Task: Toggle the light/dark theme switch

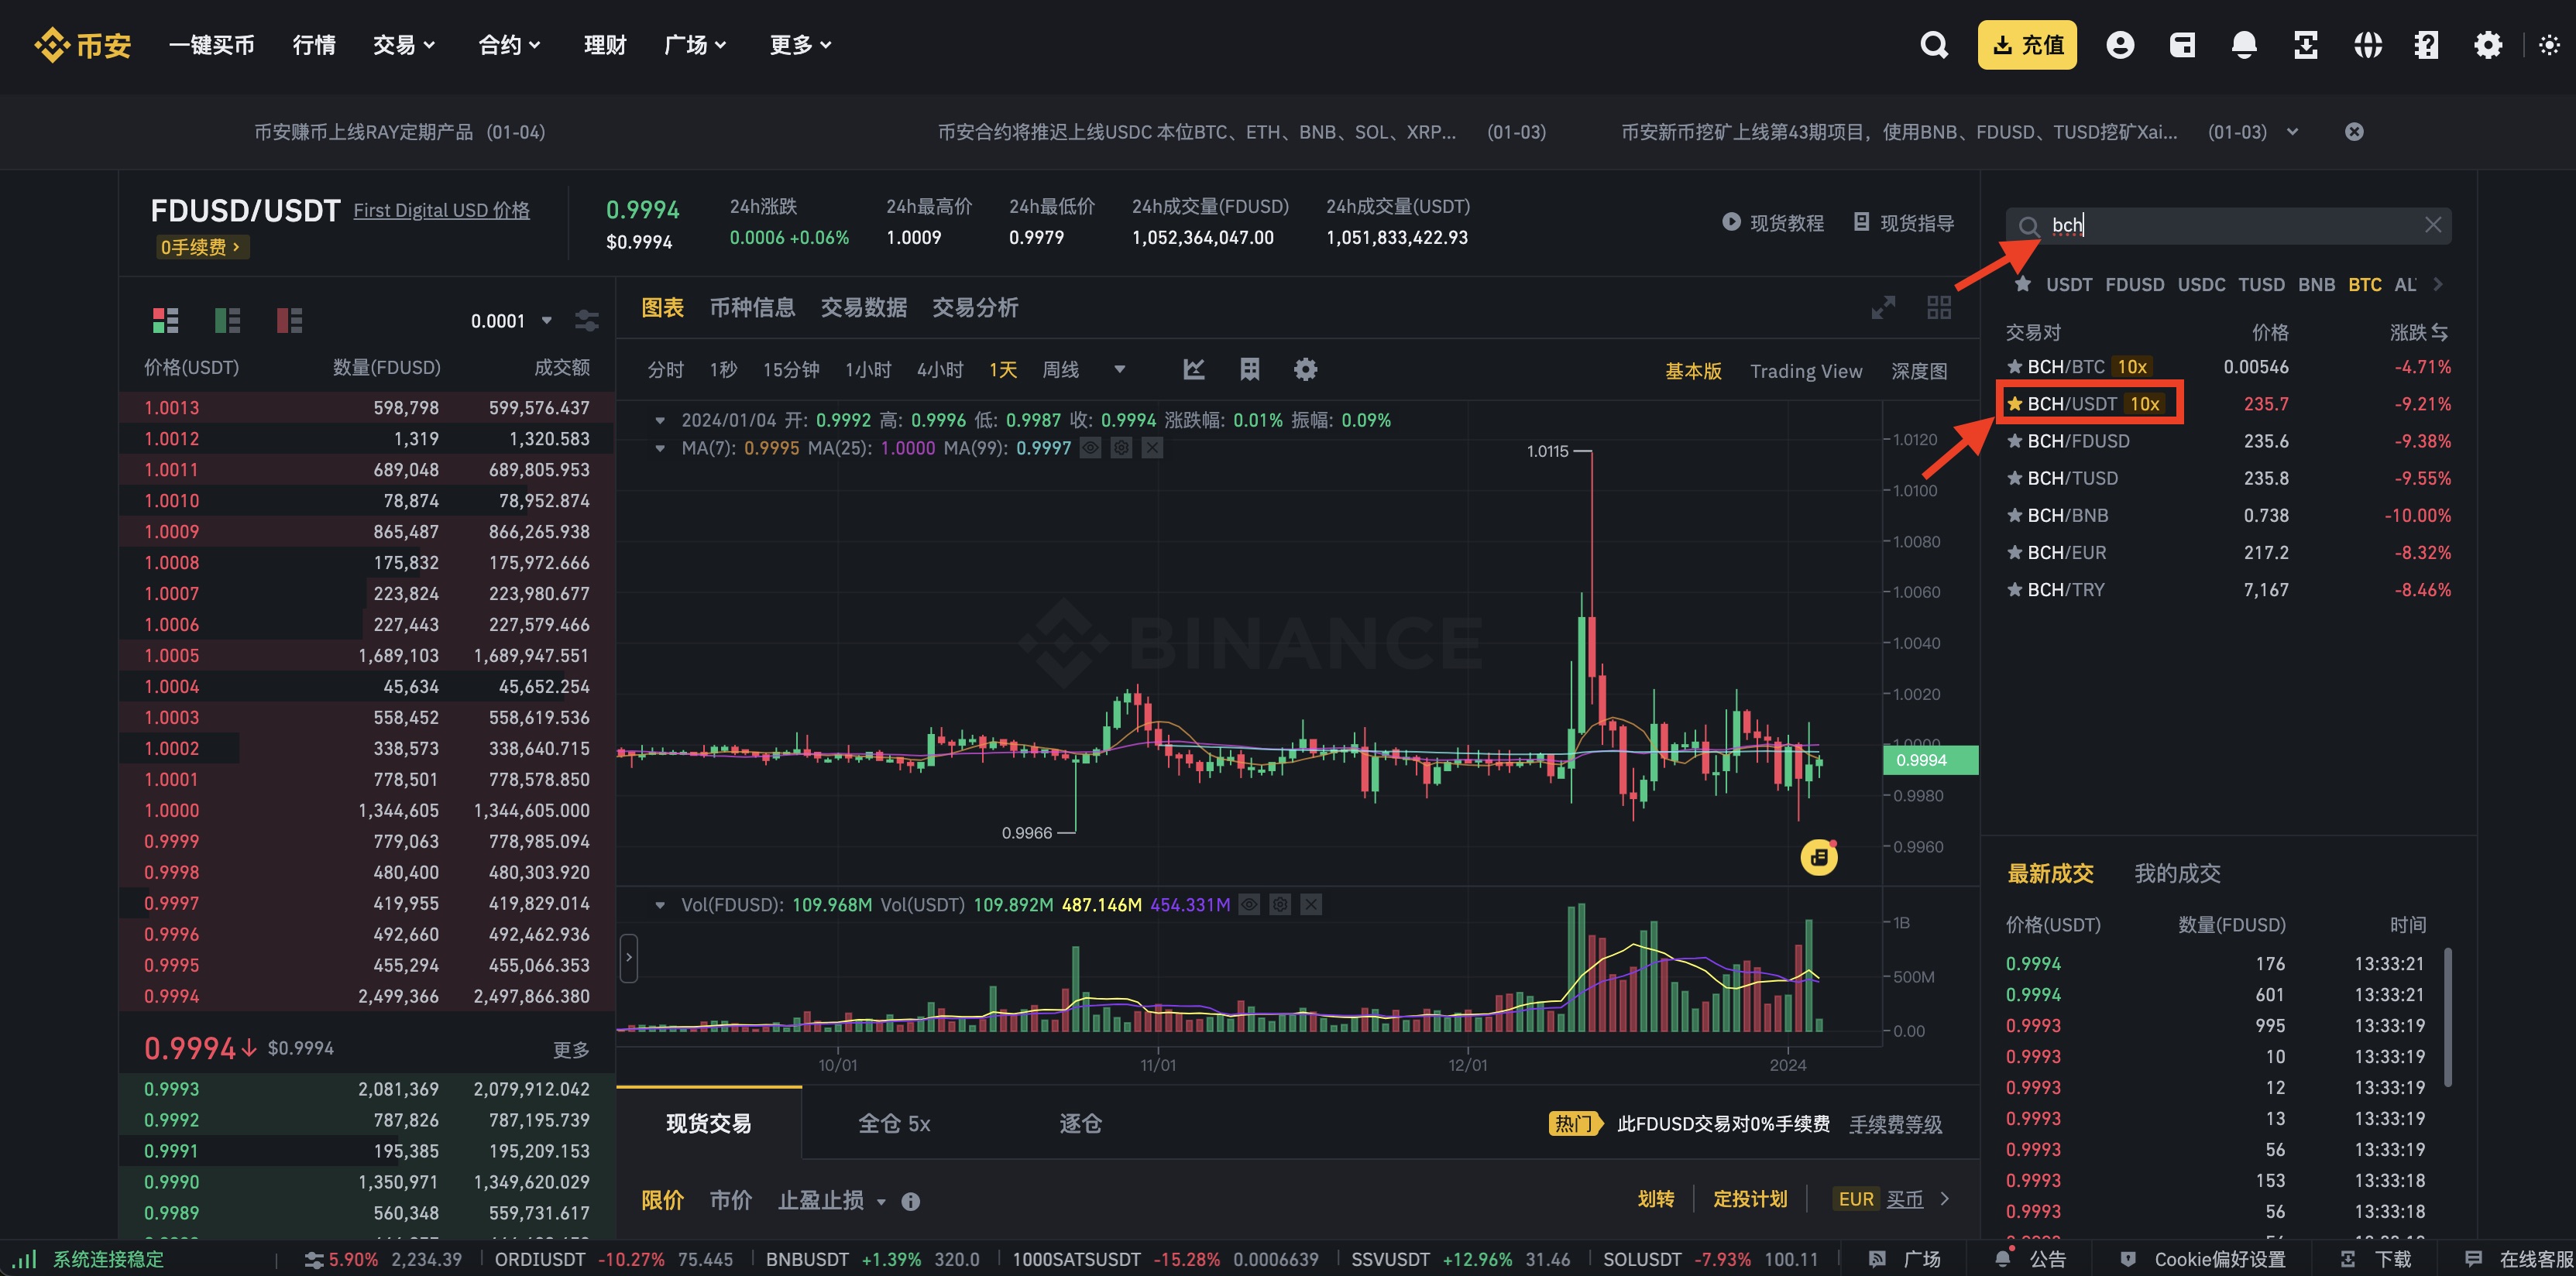Action: coord(2548,45)
